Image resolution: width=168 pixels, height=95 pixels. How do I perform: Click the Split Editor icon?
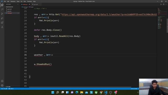(164, 4)
